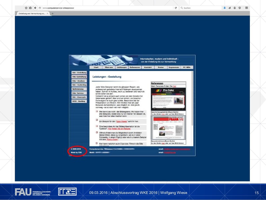Click the keyboard header banner image
The image size is (266, 200).
click(x=103, y=60)
